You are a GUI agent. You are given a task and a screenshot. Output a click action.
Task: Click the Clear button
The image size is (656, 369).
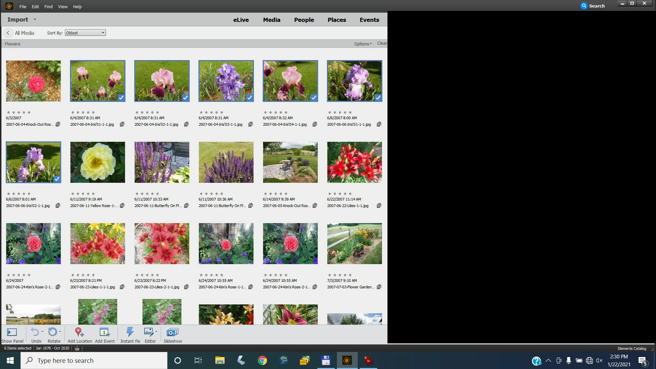coord(382,43)
